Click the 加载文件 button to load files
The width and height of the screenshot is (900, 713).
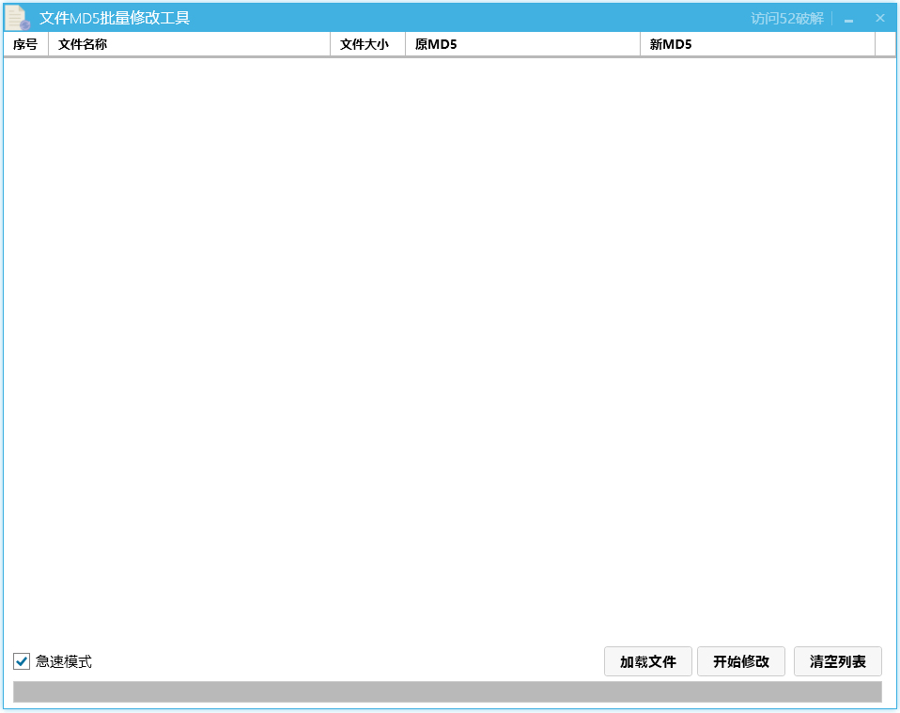647,661
